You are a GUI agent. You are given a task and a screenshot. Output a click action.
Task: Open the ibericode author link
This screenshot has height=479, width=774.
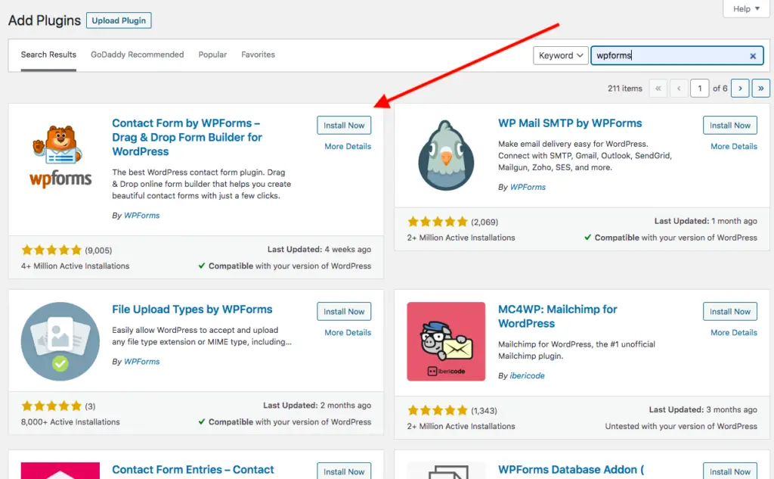(x=527, y=375)
